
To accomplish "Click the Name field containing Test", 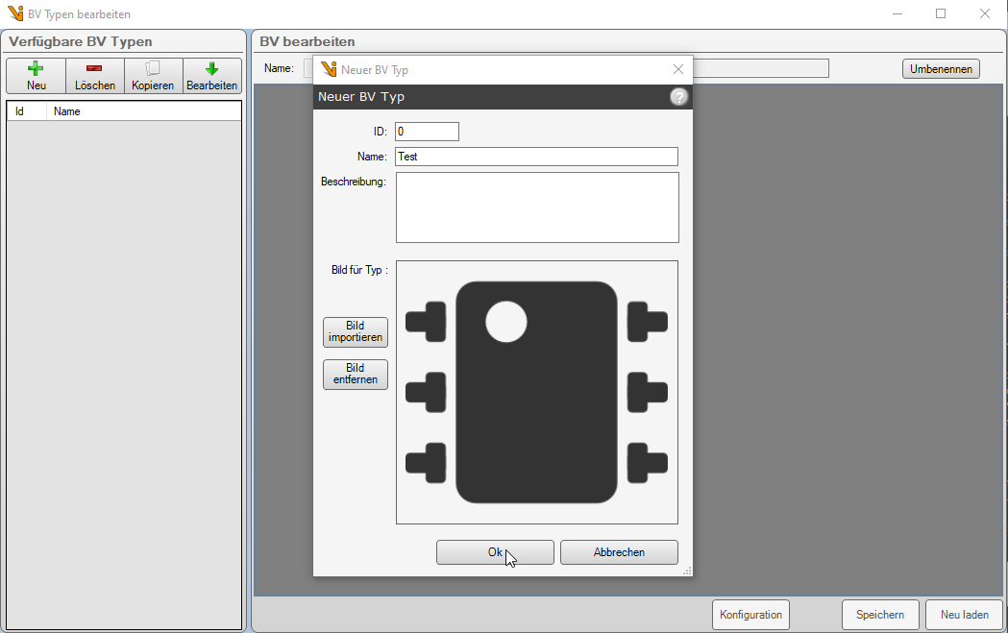I will point(536,157).
